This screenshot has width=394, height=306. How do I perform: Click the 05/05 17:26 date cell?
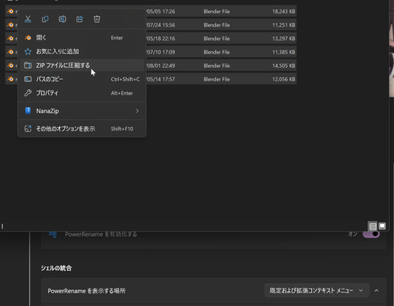coord(161,12)
